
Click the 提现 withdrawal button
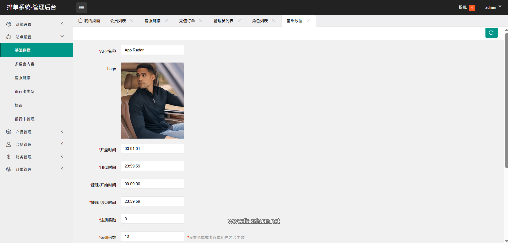pyautogui.click(x=462, y=7)
